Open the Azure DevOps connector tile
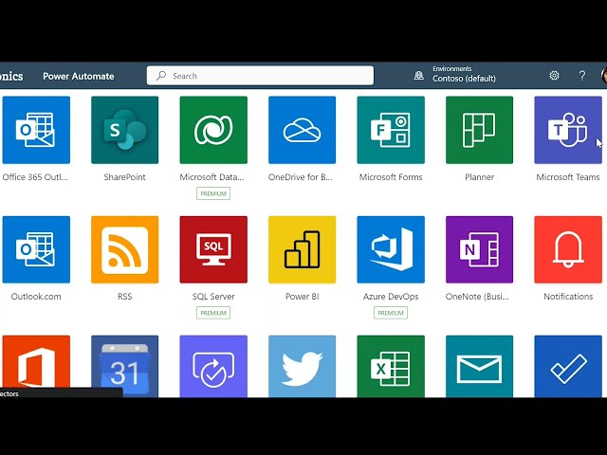Image resolution: width=607 pixels, height=455 pixels. tap(391, 249)
